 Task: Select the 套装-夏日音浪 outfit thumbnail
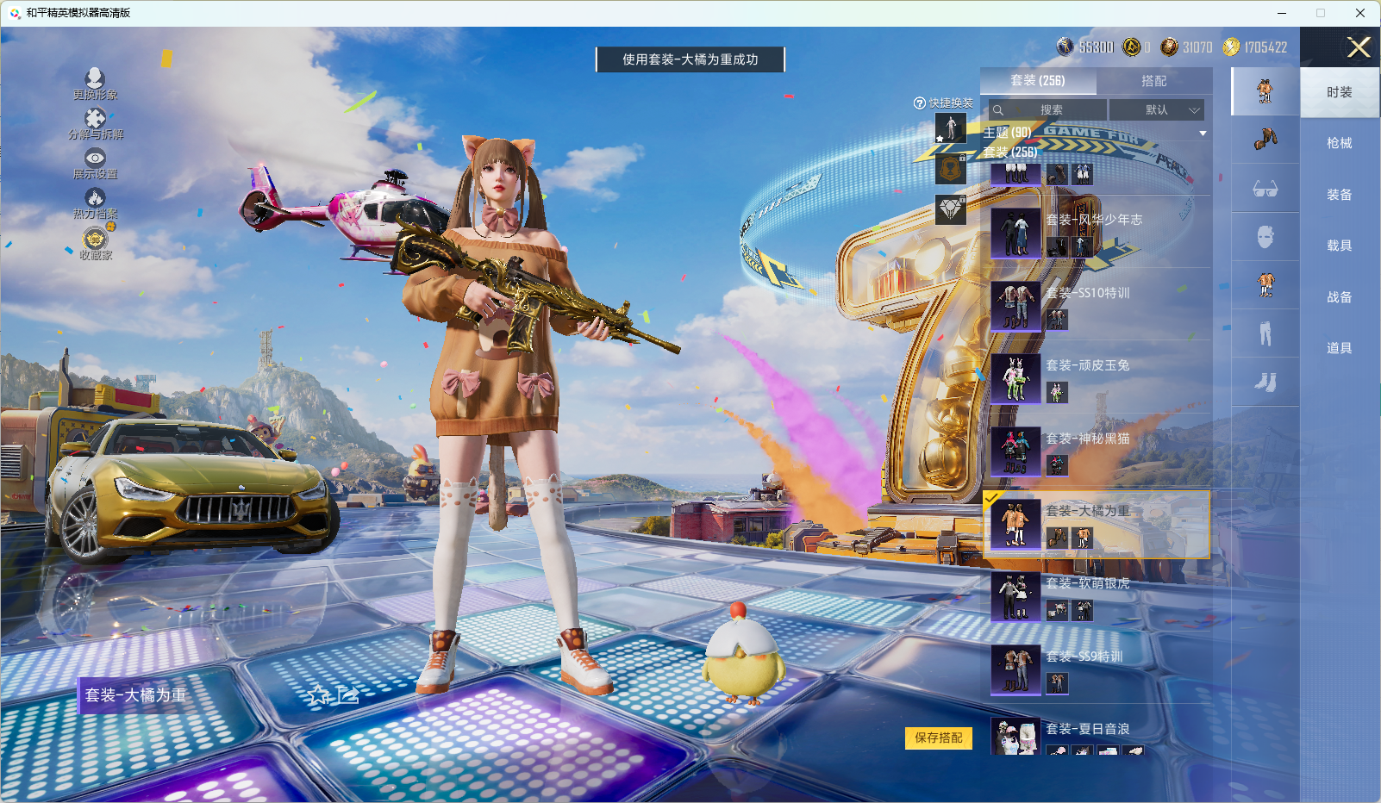click(1015, 737)
